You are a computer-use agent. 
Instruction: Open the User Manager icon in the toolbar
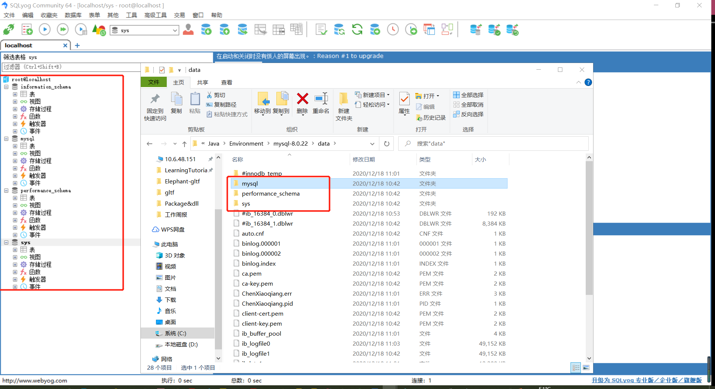coord(188,29)
